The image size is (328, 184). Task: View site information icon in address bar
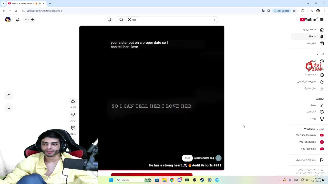point(23,11)
